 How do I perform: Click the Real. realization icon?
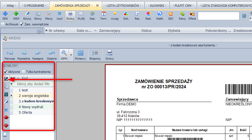click(148, 14)
